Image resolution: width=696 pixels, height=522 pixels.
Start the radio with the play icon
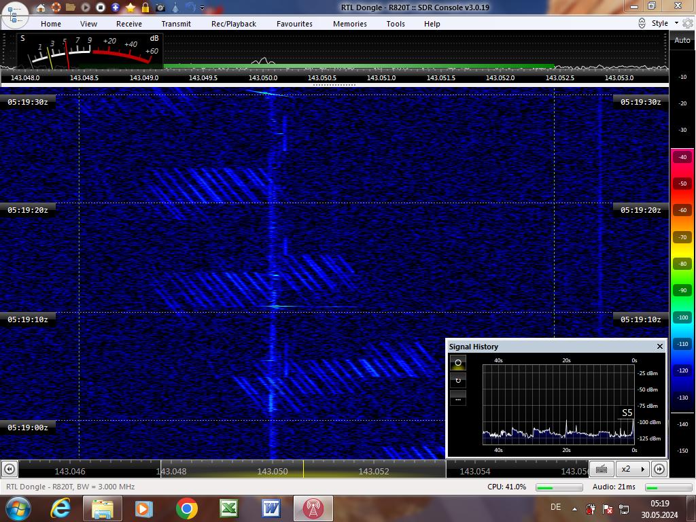tap(85, 7)
